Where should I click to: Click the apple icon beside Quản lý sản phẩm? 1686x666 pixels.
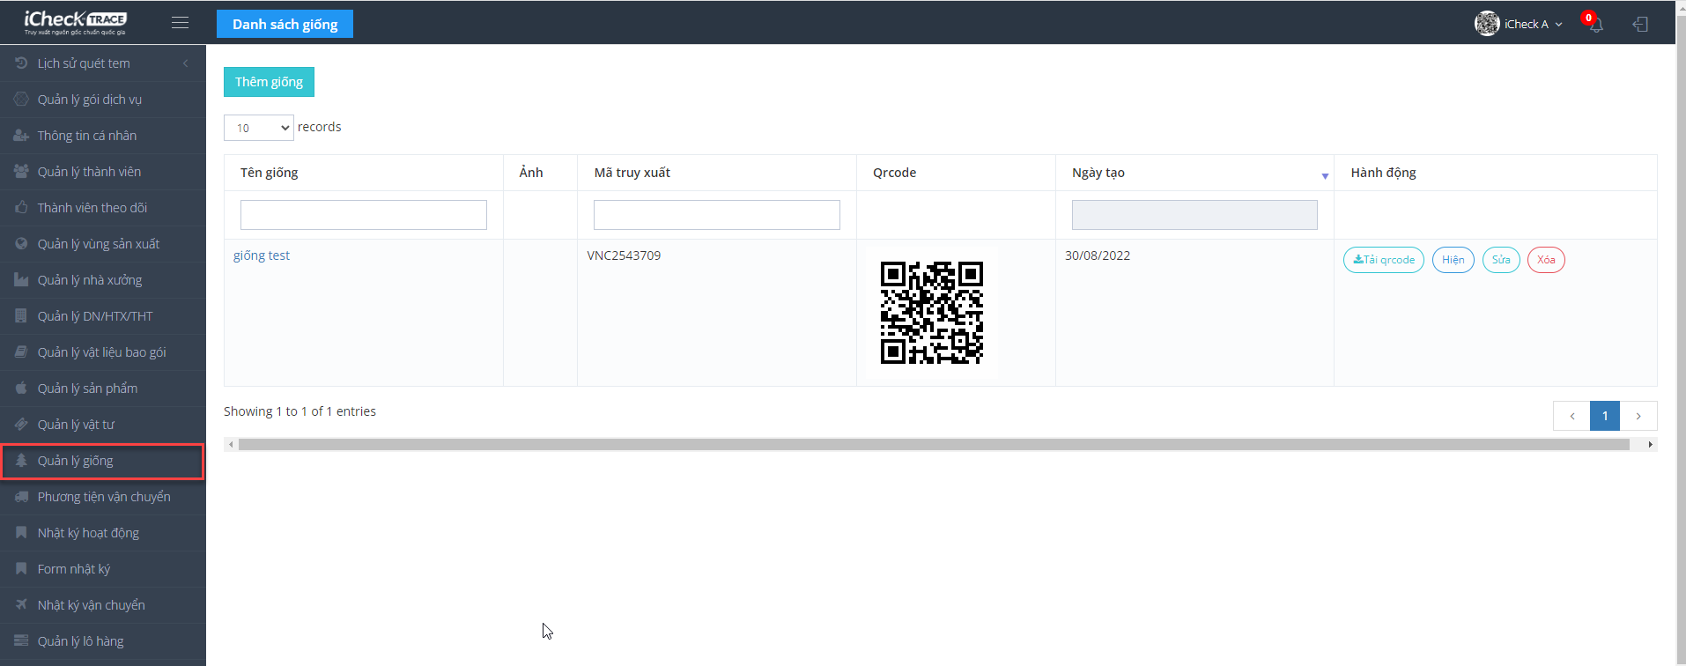coord(21,388)
